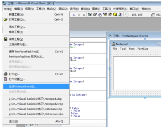The image size is (164, 127).
Task: Open the 视图(V) menu
Action: point(30,9)
